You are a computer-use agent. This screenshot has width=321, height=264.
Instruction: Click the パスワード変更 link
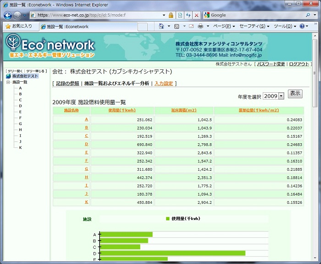271,64
